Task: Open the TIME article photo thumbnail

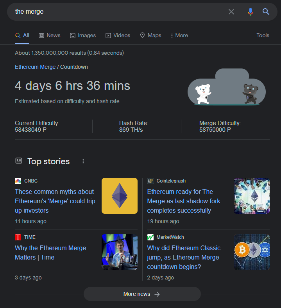Action: (120, 252)
